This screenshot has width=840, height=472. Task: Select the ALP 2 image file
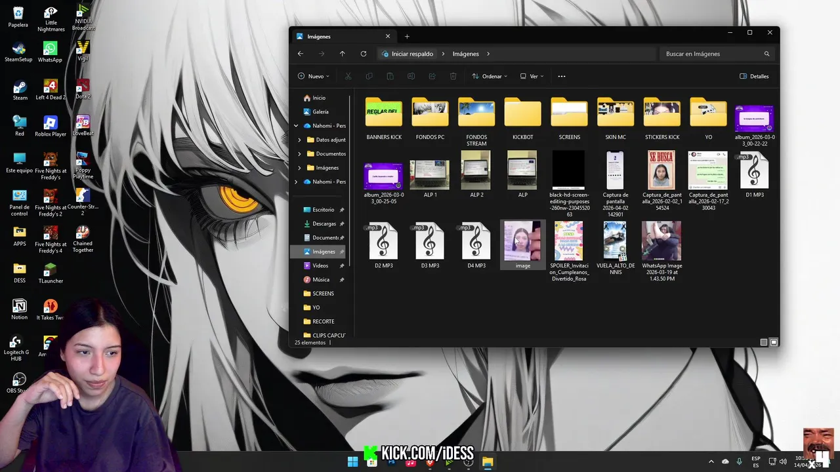476,174
